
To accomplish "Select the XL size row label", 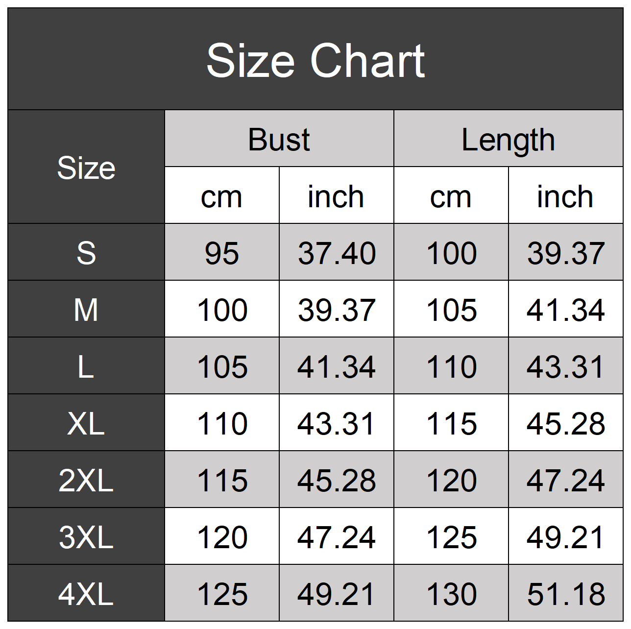I will click(x=86, y=423).
